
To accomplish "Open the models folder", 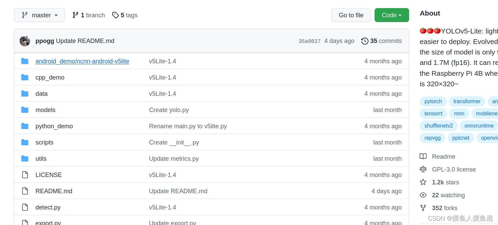I will coord(45,110).
